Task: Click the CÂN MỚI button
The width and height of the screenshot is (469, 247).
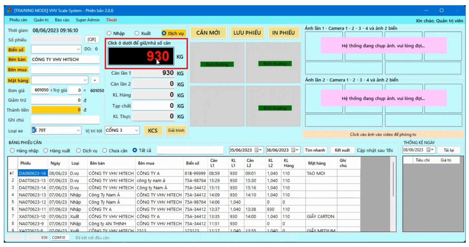Action: click(x=208, y=33)
